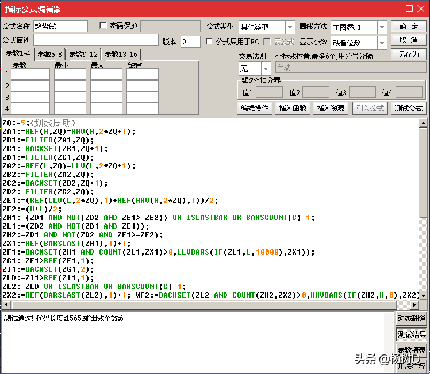Click the 确定 confirm button
The image size is (430, 374).
click(409, 26)
